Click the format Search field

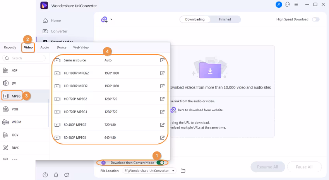pos(24,58)
